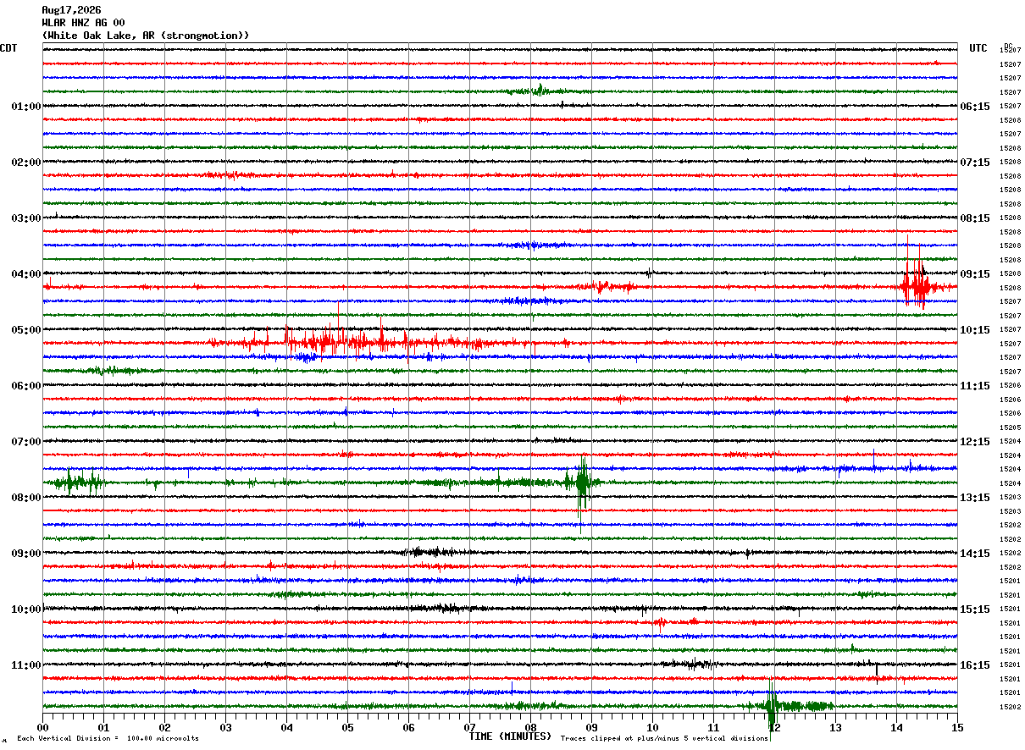
Task: Click the CDT timezone label
Action: coord(8,48)
